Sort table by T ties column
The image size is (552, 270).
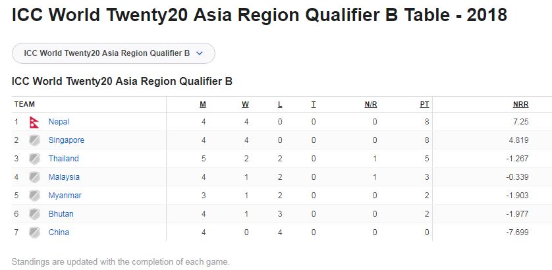pos(314,105)
